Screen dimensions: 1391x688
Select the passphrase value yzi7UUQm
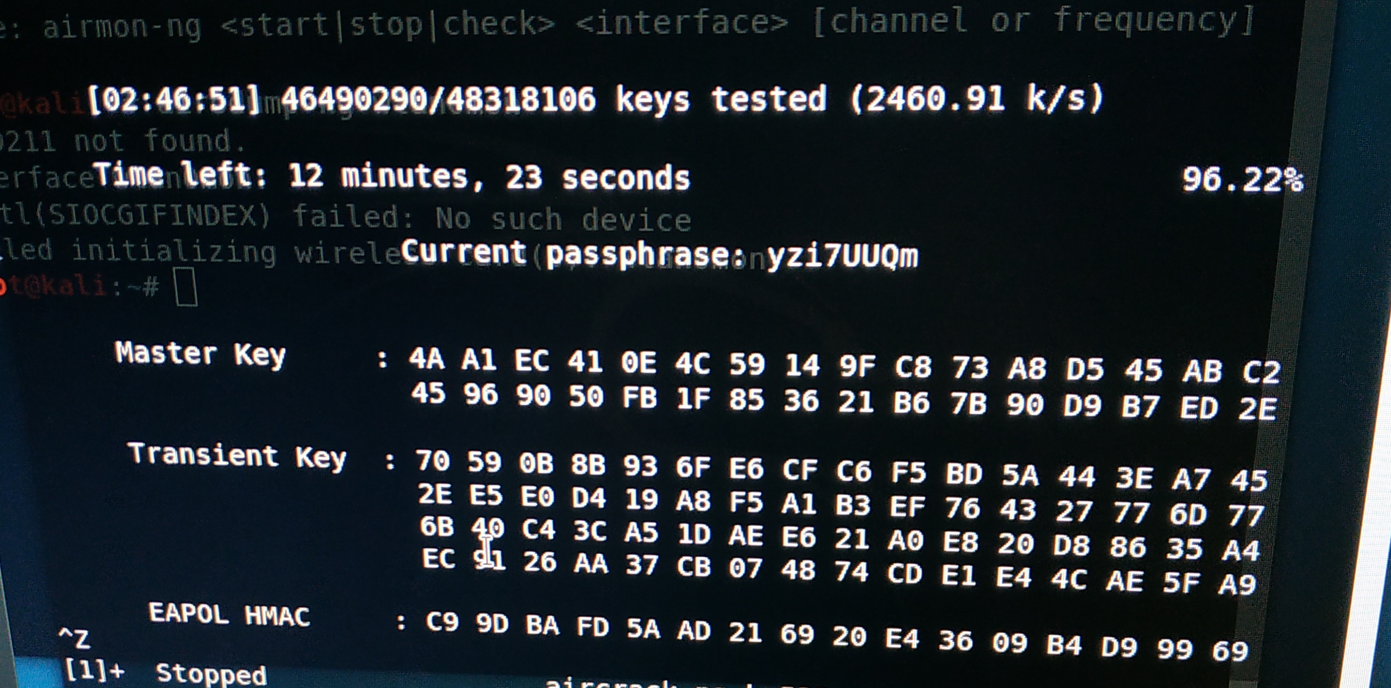click(843, 256)
